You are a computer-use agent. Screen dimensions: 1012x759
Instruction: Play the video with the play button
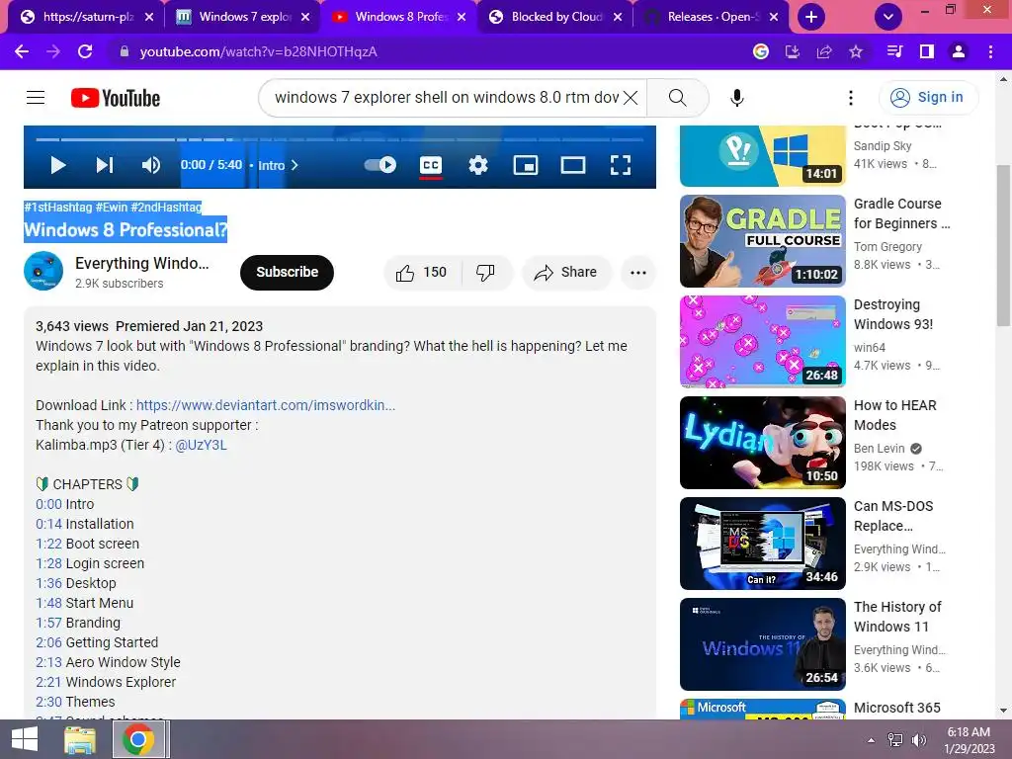point(58,165)
